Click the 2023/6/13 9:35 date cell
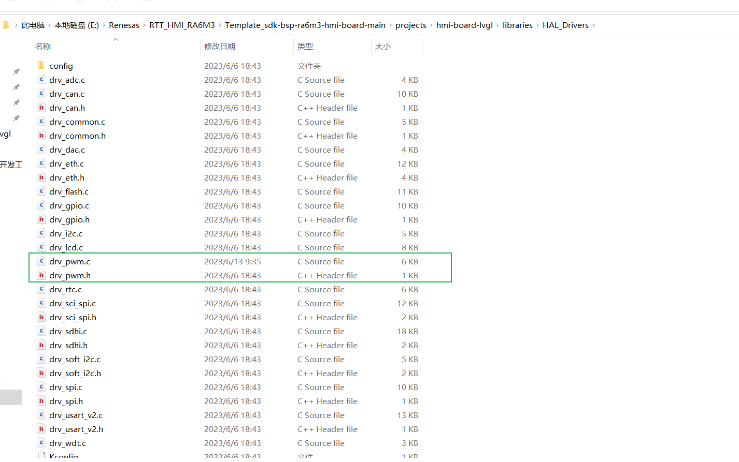Viewport: 739px width, 462px height. (233, 261)
